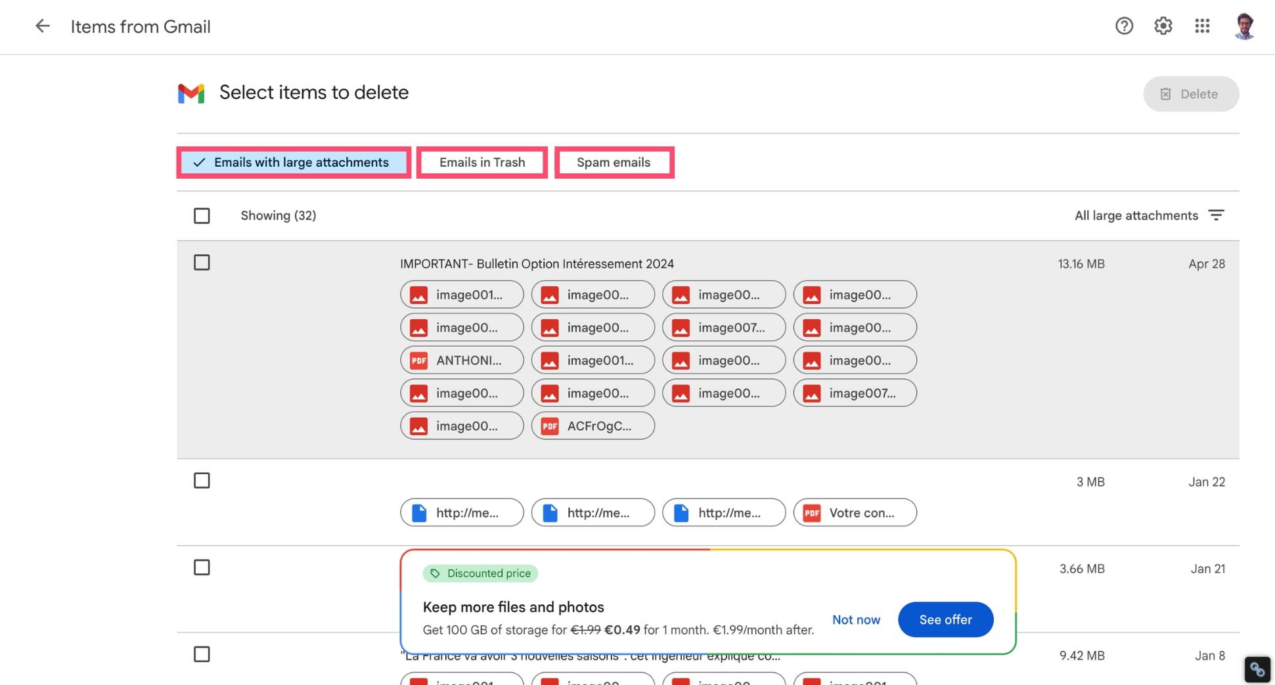The width and height of the screenshot is (1275, 685).
Task: Click the Showing (32) label
Action: pyautogui.click(x=279, y=215)
